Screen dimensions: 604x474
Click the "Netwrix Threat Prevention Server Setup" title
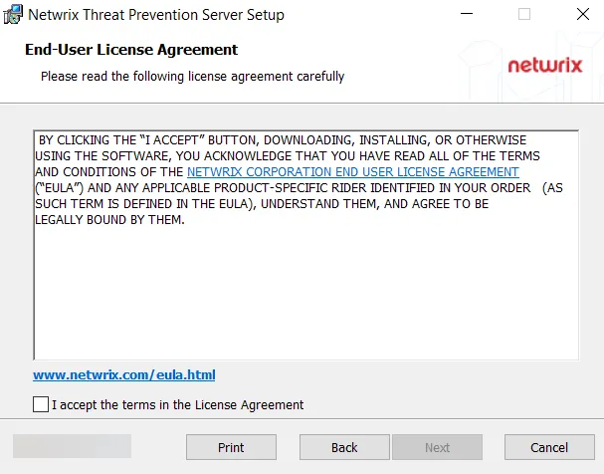click(x=156, y=15)
